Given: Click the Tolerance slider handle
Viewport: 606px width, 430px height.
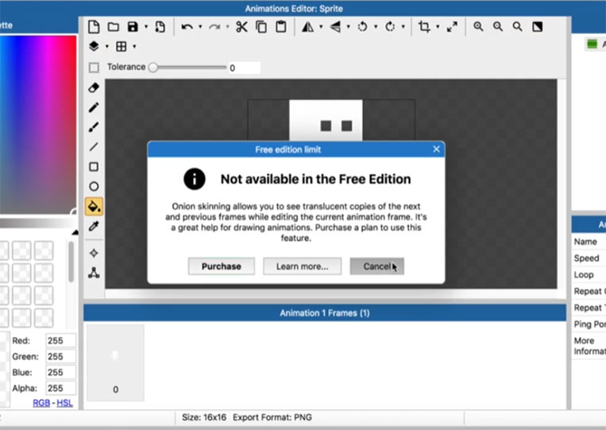Looking at the screenshot, I should [x=153, y=68].
